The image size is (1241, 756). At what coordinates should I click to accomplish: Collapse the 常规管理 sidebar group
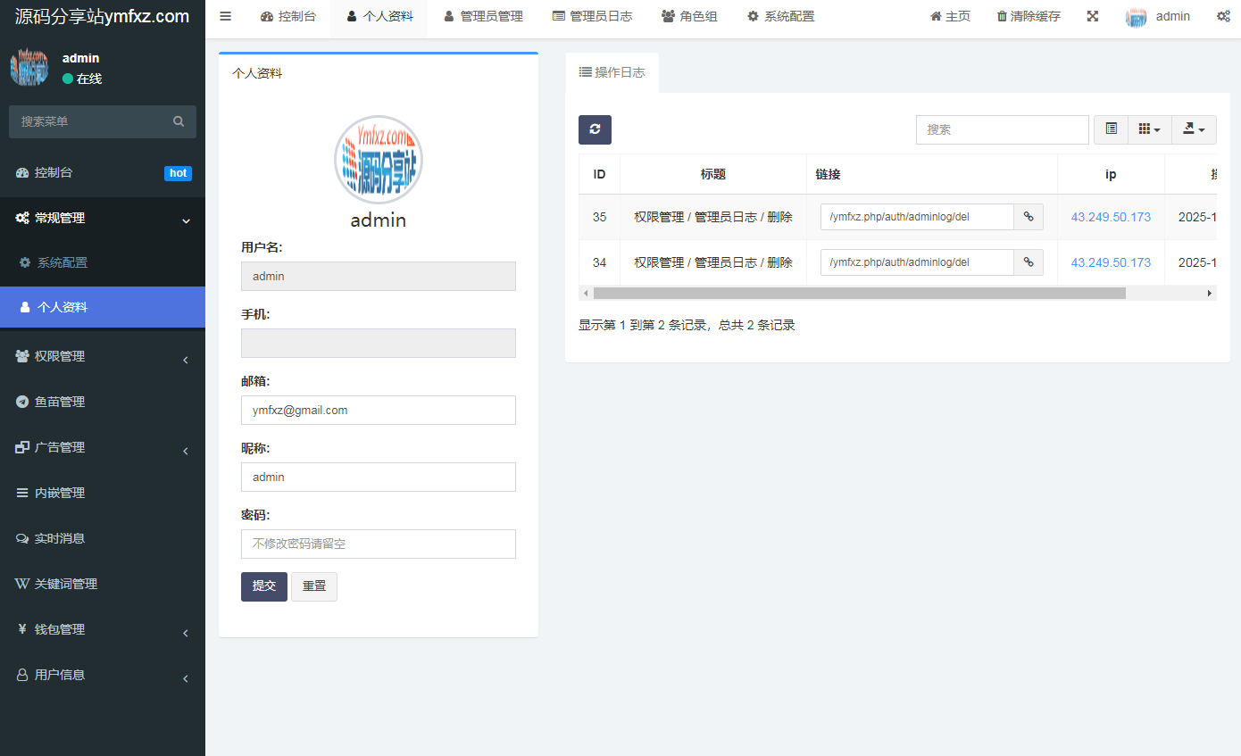(103, 218)
